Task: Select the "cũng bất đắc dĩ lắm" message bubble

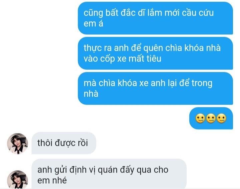Action: pyautogui.click(x=155, y=18)
